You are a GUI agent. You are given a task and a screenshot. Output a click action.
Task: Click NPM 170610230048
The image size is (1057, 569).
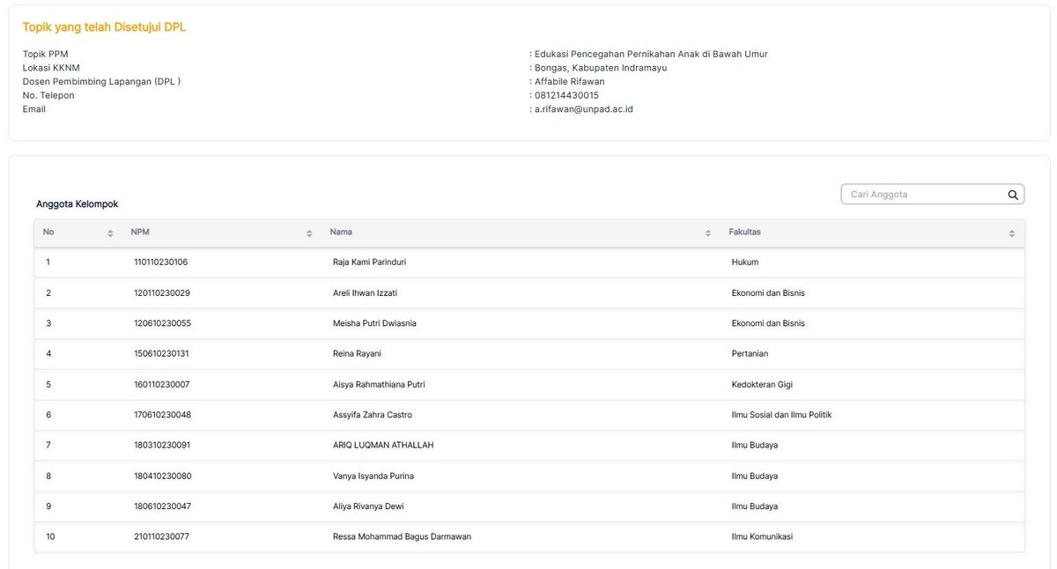[x=162, y=415]
